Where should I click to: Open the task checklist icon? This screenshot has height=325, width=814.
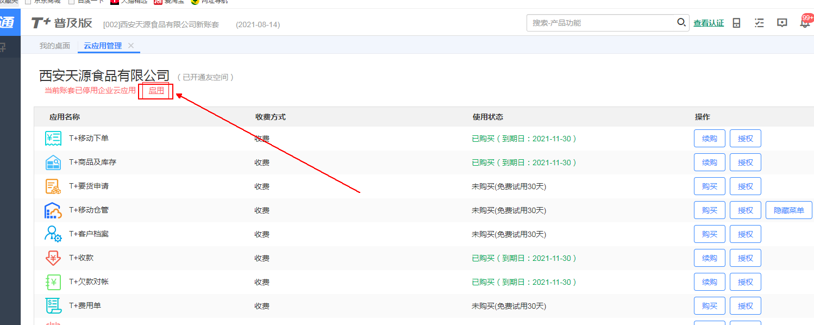[x=760, y=23]
